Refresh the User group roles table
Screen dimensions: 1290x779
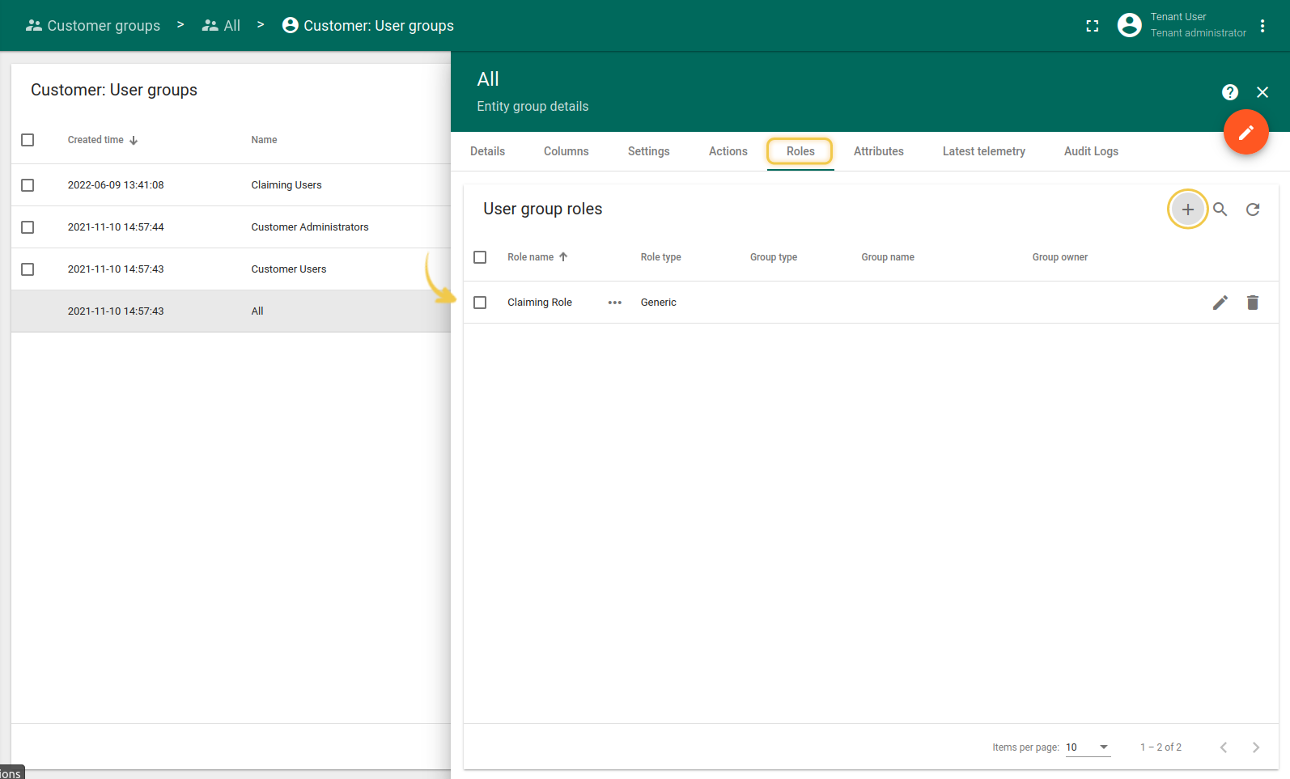tap(1253, 210)
